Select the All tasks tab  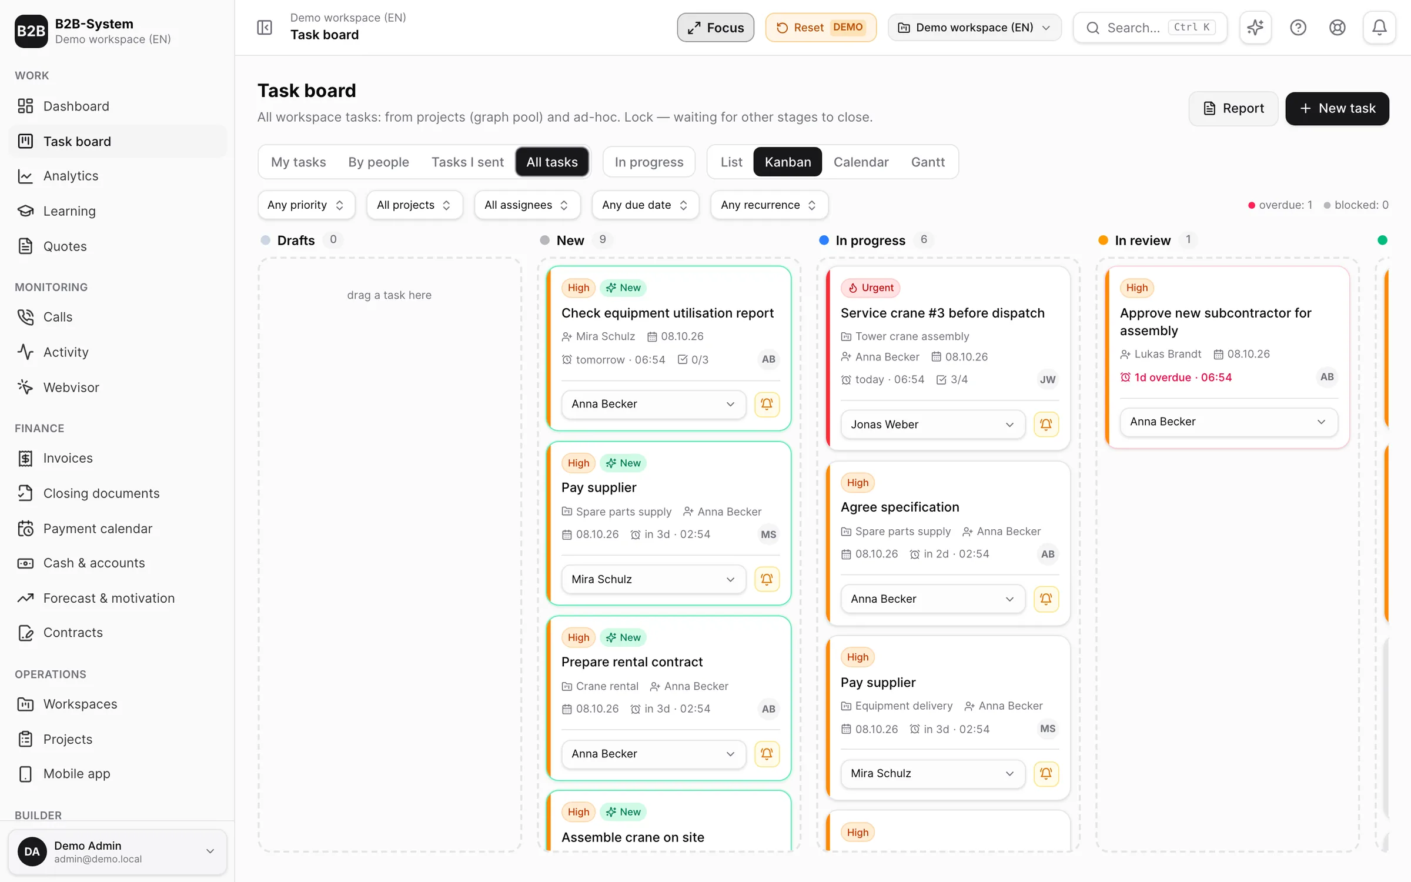click(552, 162)
